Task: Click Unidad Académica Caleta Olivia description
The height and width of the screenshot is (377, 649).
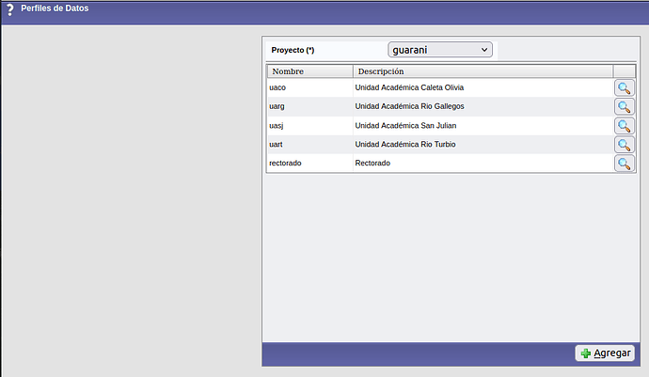Action: tap(409, 88)
